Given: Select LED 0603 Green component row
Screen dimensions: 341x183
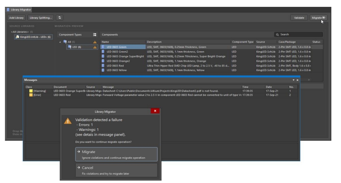Looking at the screenshot, I should pyautogui.click(x=211, y=47).
